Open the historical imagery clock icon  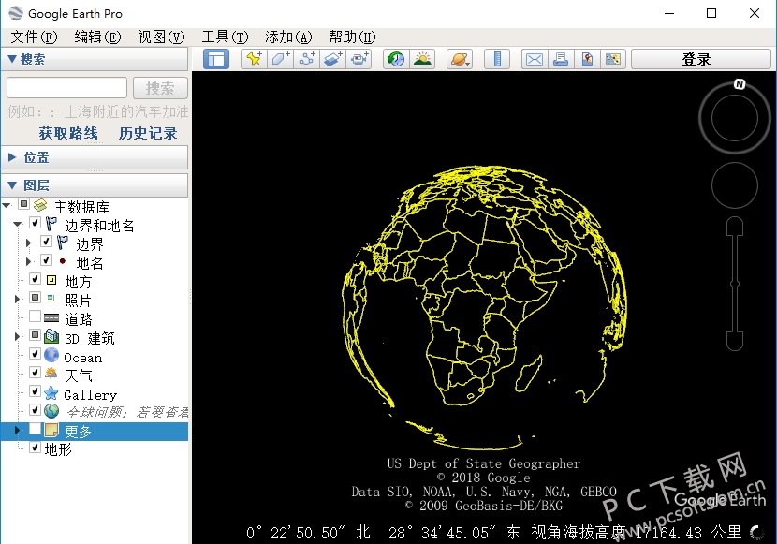pyautogui.click(x=396, y=59)
